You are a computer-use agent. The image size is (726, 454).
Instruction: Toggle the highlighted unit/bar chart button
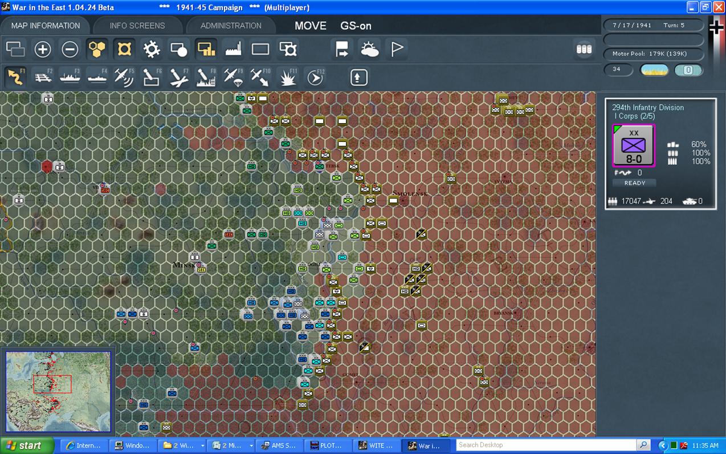(206, 50)
